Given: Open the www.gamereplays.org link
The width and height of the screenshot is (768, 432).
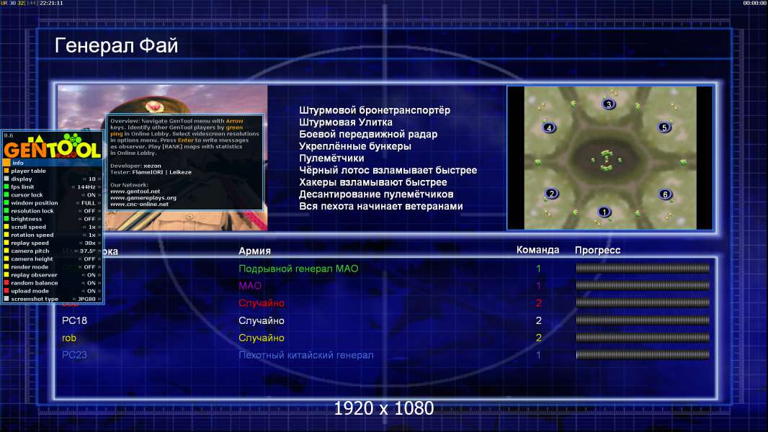Looking at the screenshot, I should pyautogui.click(x=143, y=198).
